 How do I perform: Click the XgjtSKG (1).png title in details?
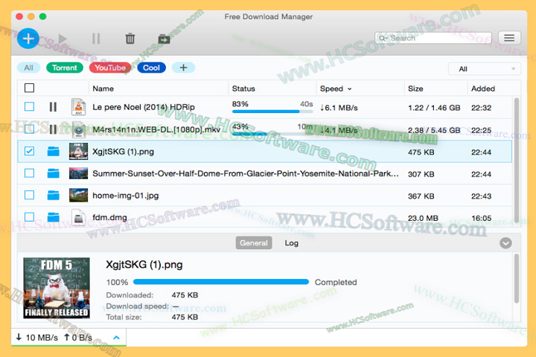144,265
